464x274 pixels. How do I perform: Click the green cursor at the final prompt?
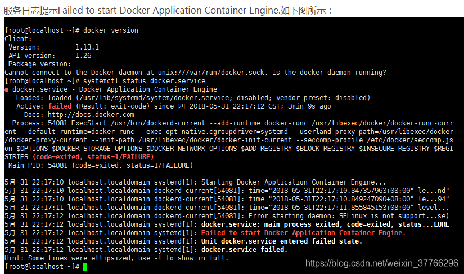click(x=85, y=267)
